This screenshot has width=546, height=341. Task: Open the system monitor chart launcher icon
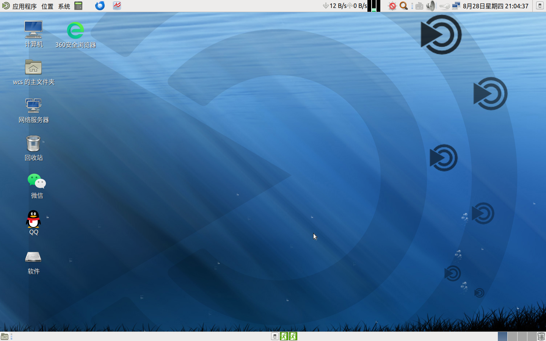pyautogui.click(x=117, y=6)
